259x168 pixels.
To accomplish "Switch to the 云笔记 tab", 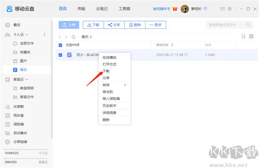I will pyautogui.click(x=102, y=9).
